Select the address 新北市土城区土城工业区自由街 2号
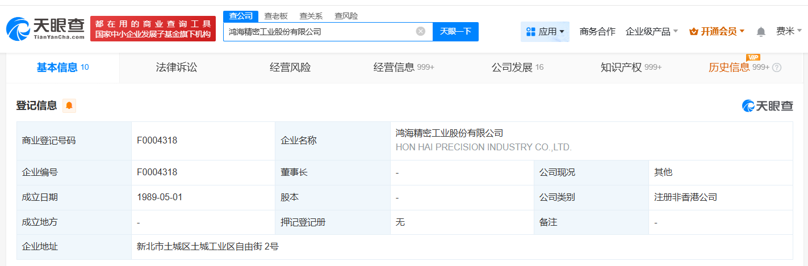 click(x=208, y=247)
